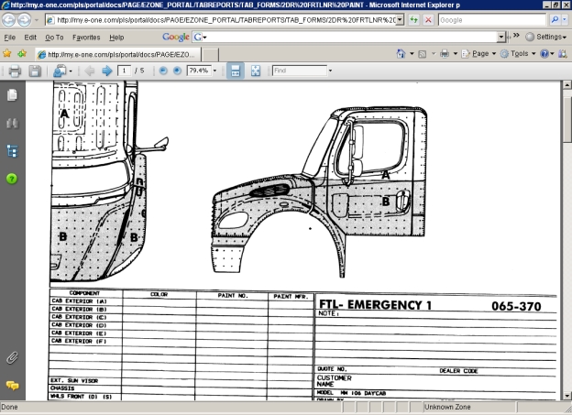572x415 pixels.
Task: Save a copy of the PDF with the floppy icon
Action: [35, 71]
